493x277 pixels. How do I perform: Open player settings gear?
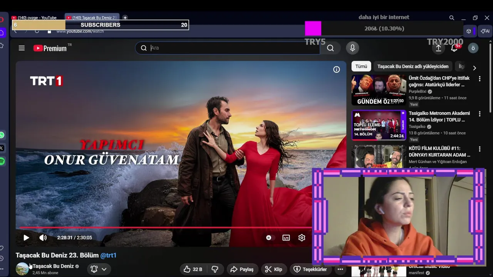[302, 238]
